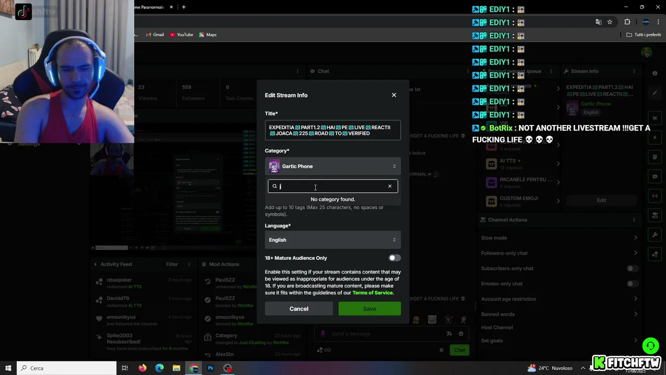The image size is (666, 375).
Task: Click the text formatting icon in chat input
Action: coord(449,334)
